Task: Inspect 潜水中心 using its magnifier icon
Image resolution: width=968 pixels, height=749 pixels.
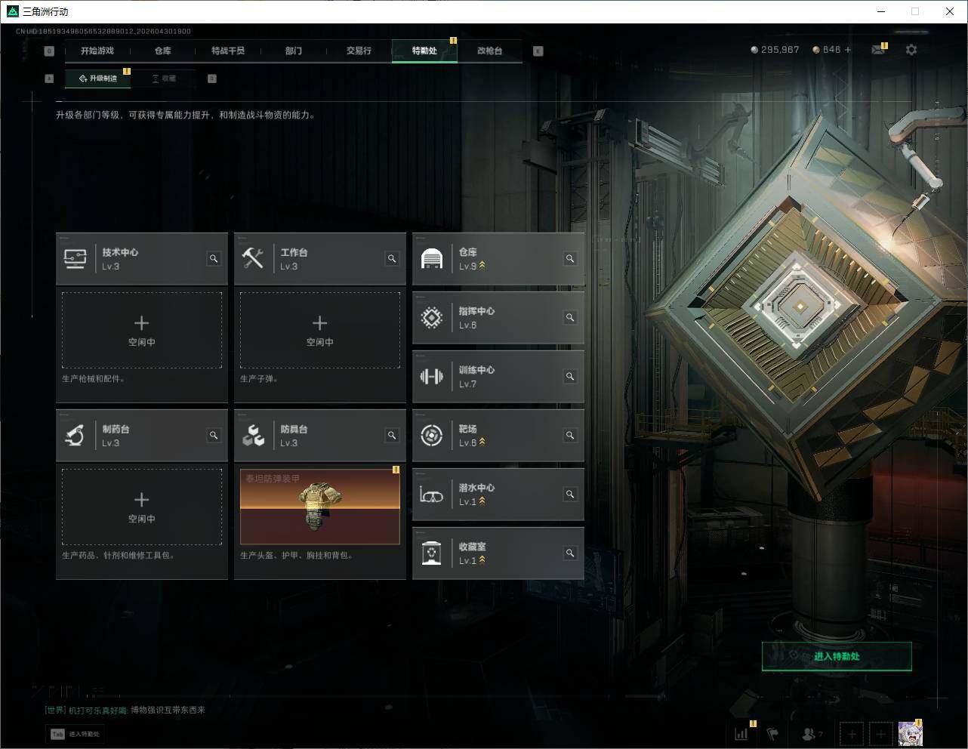Action: point(570,495)
